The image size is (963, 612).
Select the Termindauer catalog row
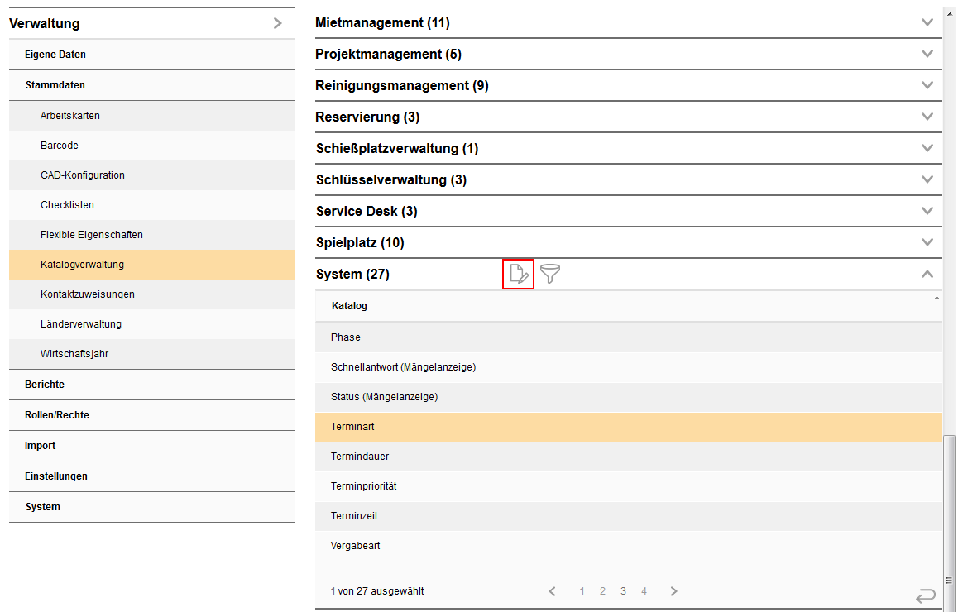[360, 457]
